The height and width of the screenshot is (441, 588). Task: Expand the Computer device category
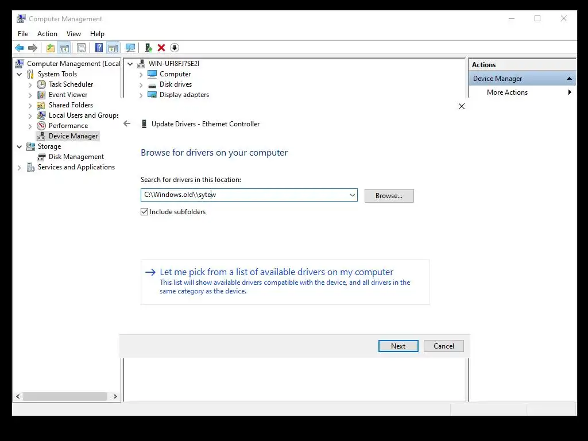[141, 75]
